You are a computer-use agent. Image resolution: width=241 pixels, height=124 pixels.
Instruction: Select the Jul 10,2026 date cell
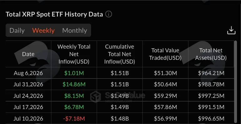pos(28,118)
